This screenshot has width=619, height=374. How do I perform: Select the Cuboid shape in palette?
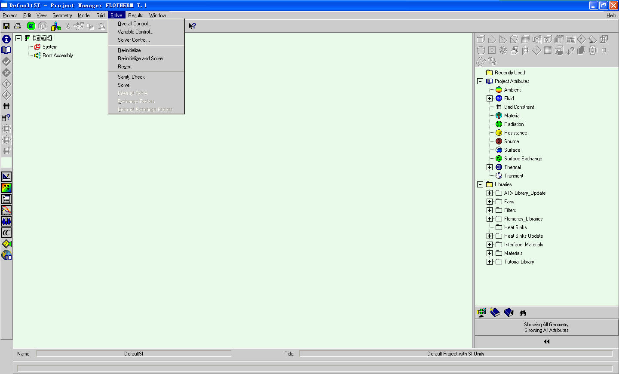click(x=481, y=39)
